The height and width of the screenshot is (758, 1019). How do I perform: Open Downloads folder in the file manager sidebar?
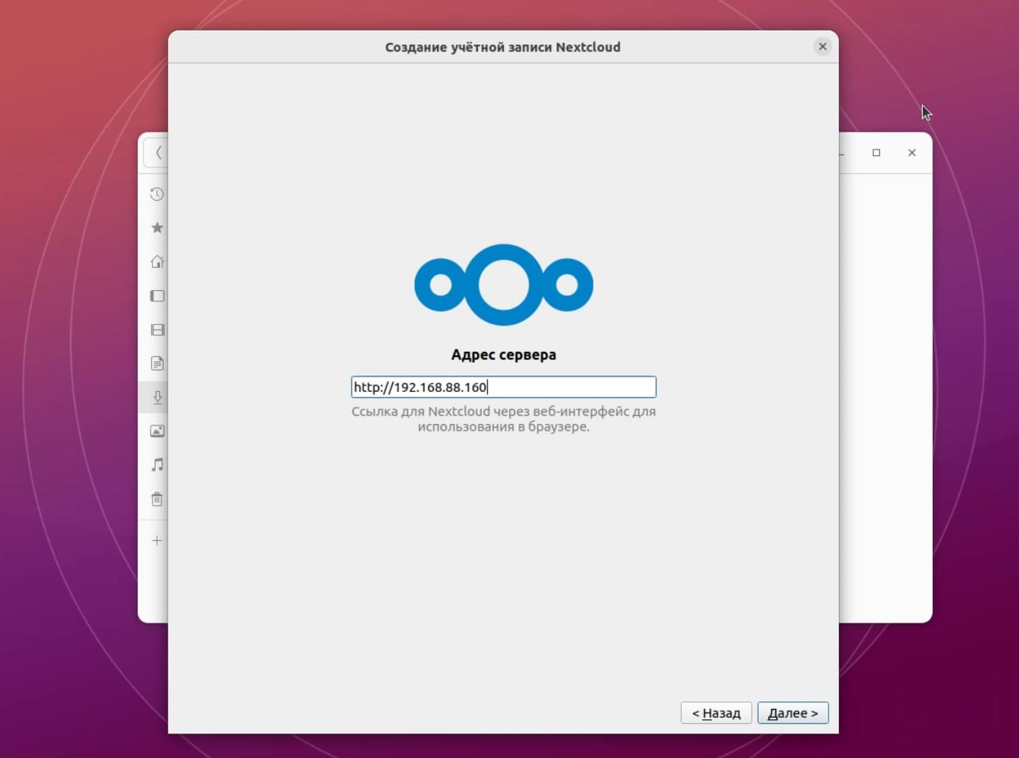click(x=157, y=397)
